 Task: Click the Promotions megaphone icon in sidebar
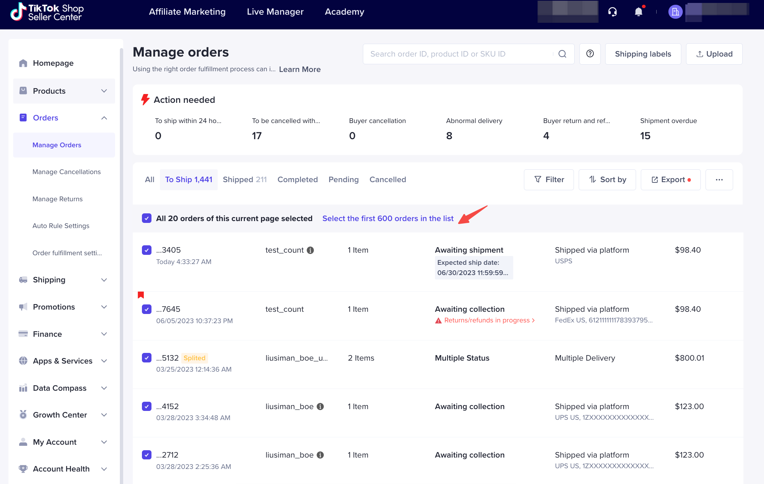coord(23,307)
